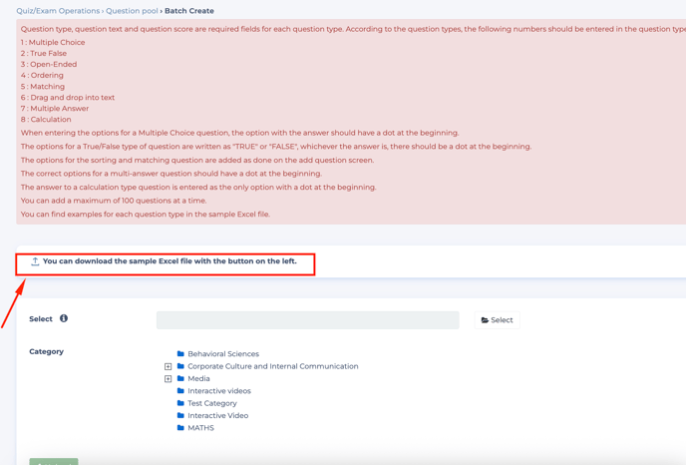686x465 pixels.
Task: Pick the Test Category label
Action: 211,403
